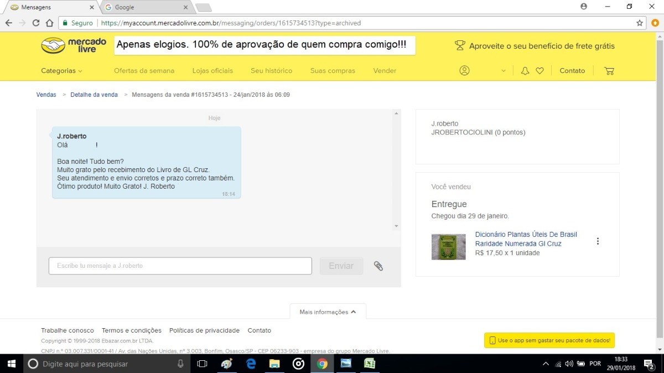
Task: Open the Trabalhe conosco footer link
Action: (x=68, y=330)
